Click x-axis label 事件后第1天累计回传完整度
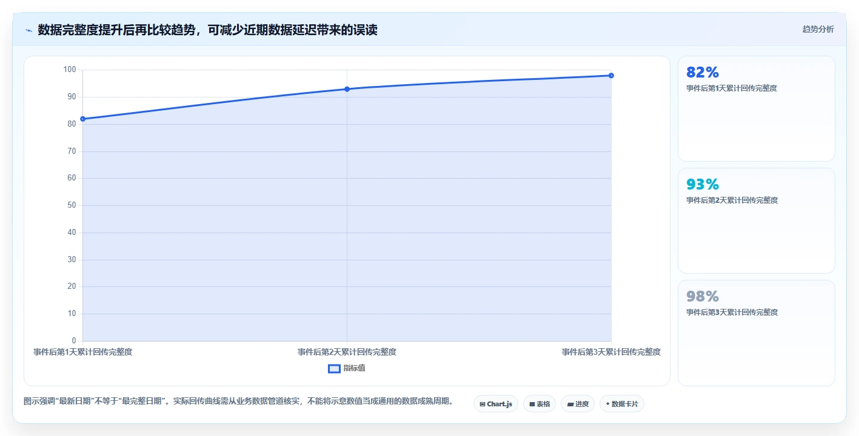This screenshot has height=436, width=859. (82, 352)
